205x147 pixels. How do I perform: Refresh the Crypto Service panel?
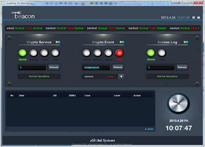(x=54, y=67)
